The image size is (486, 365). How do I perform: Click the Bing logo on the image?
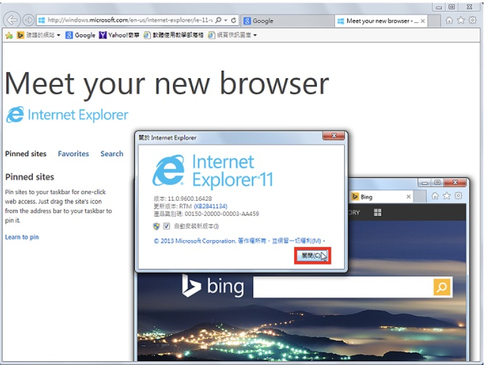point(213,286)
